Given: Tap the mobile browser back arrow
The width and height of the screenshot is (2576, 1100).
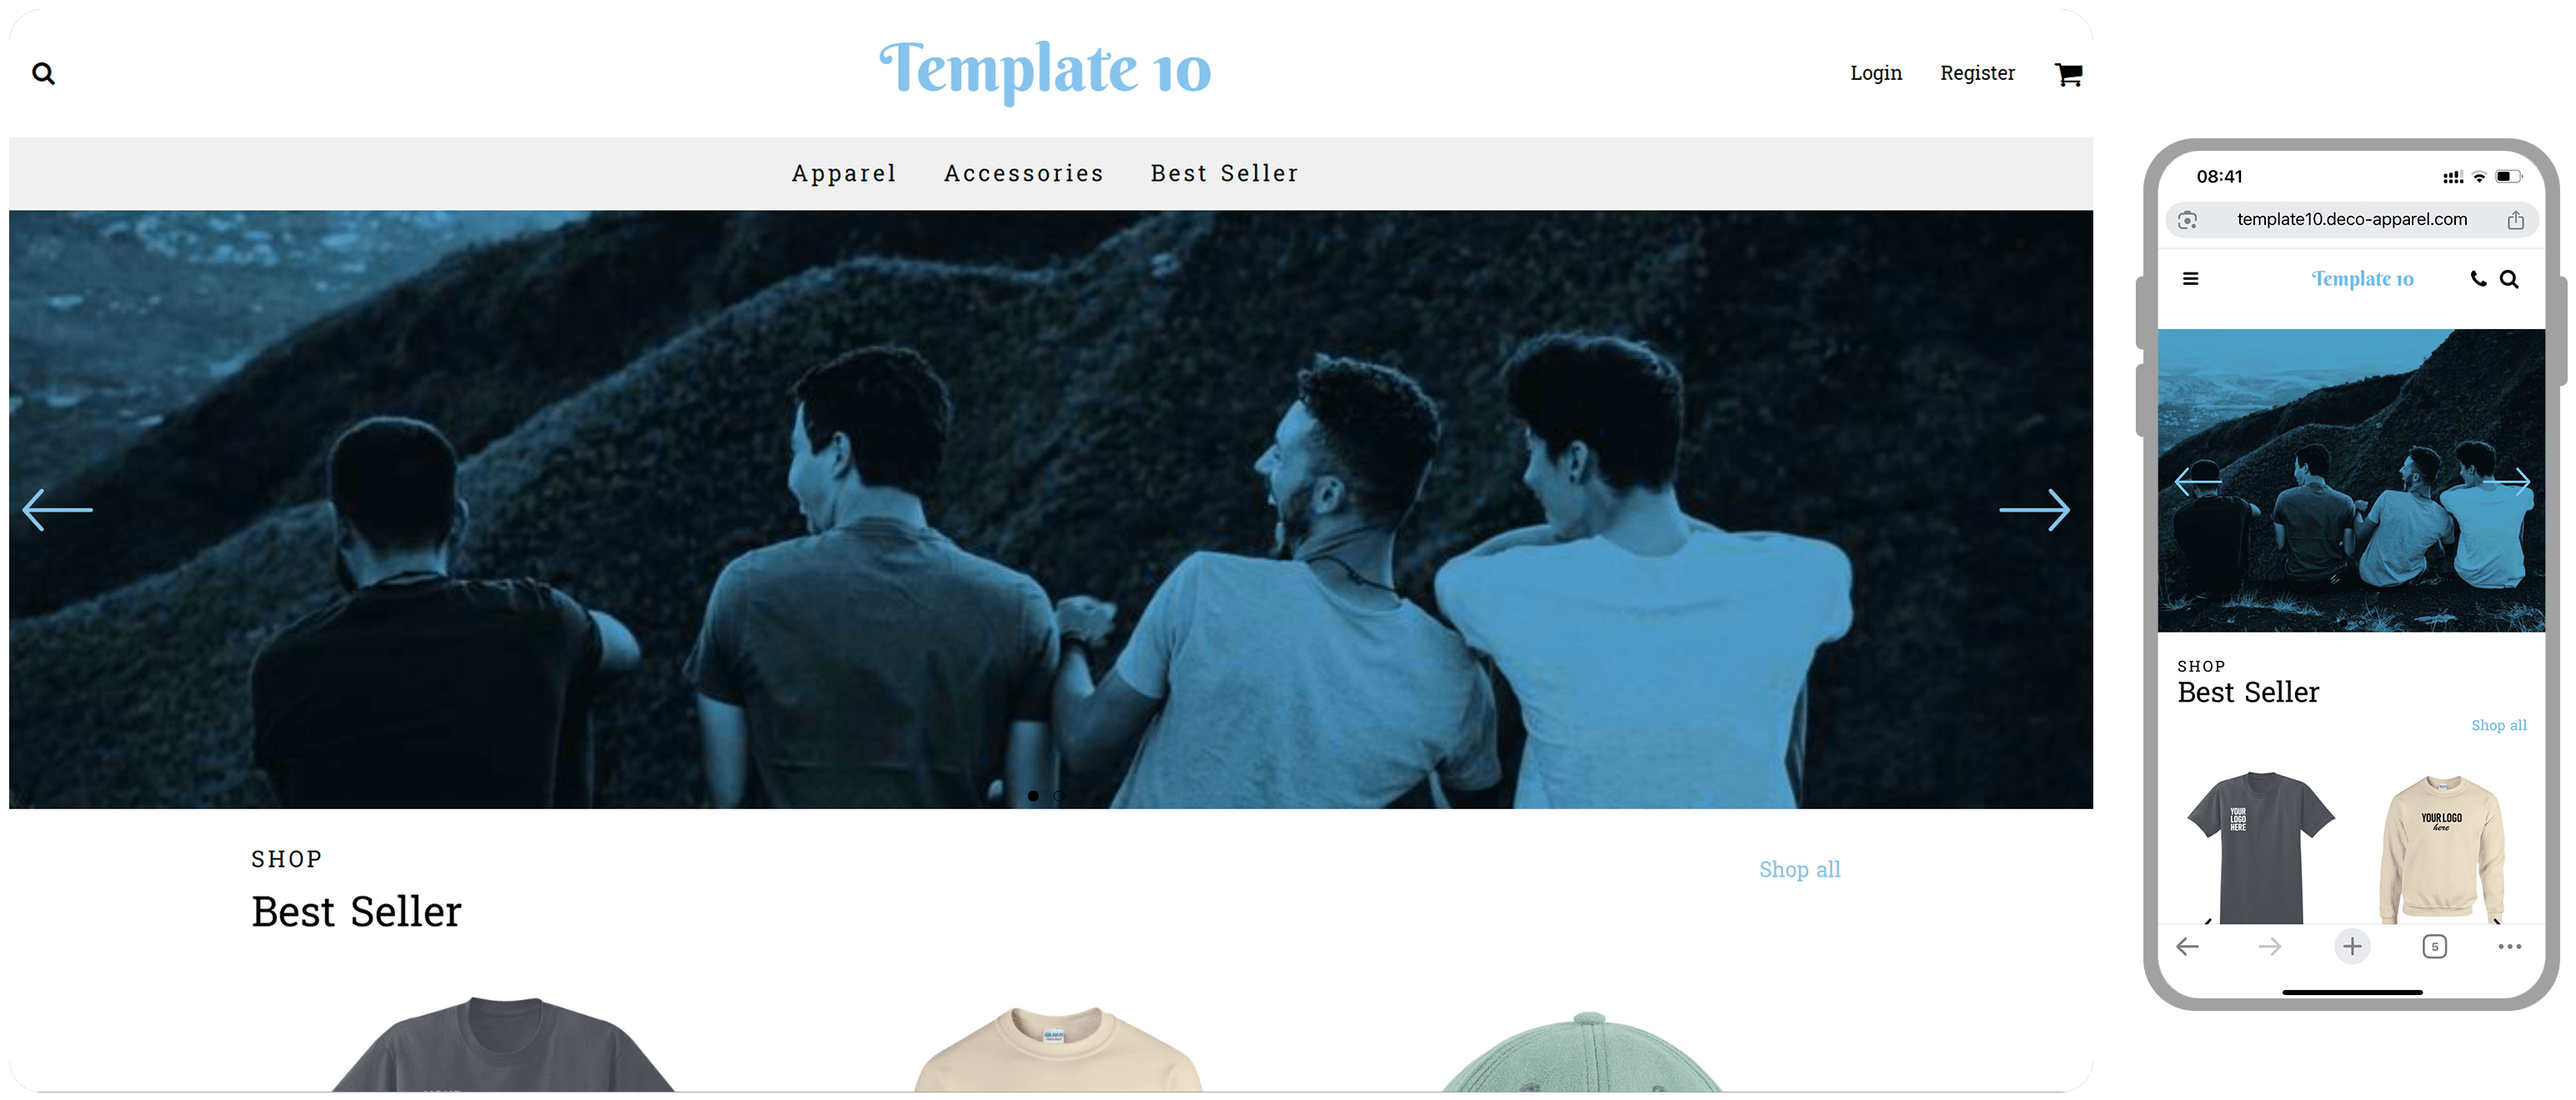Looking at the screenshot, I should (2187, 946).
